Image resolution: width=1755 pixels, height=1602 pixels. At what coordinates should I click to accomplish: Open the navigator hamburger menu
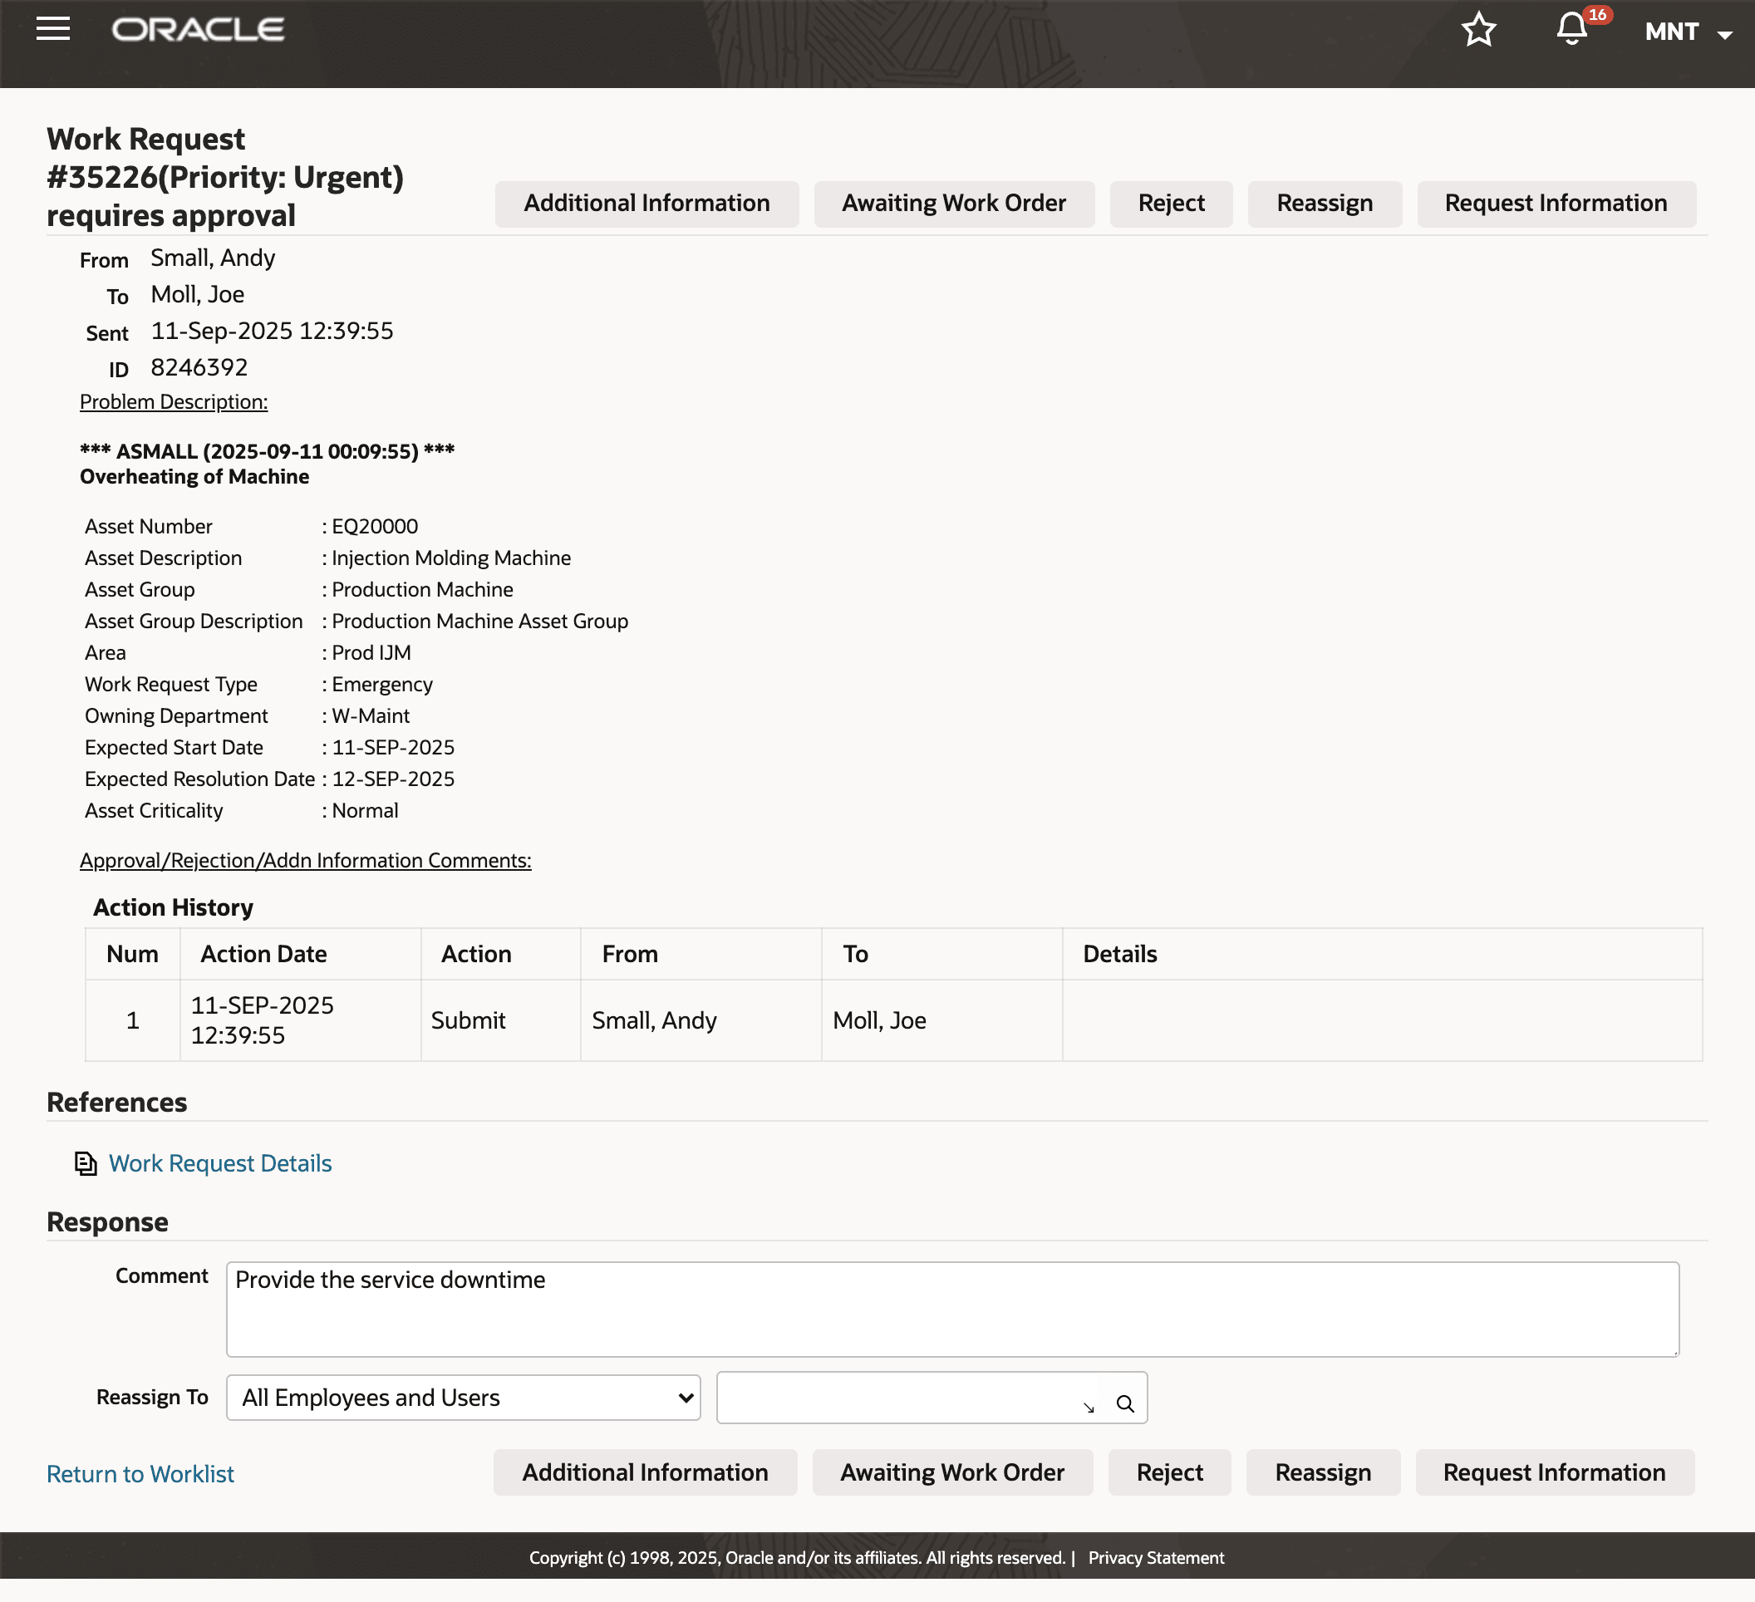(x=52, y=29)
